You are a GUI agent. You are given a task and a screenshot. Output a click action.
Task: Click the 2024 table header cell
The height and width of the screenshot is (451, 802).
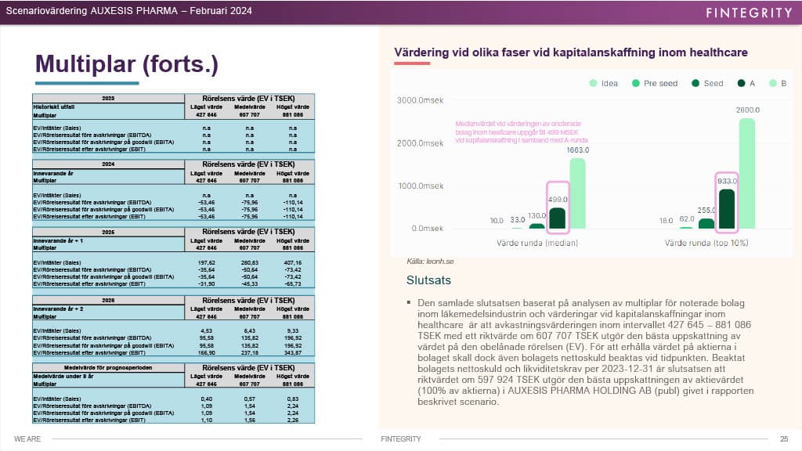click(x=108, y=164)
